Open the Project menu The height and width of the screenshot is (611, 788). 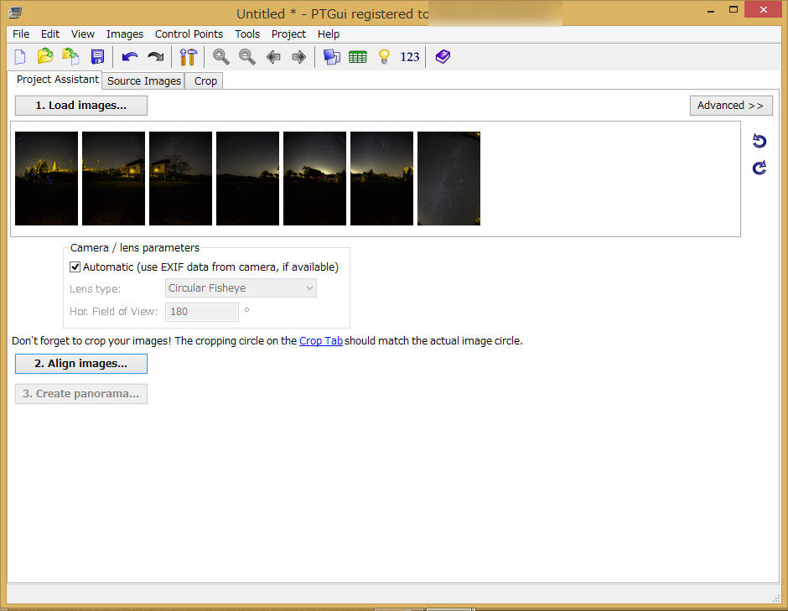point(288,34)
